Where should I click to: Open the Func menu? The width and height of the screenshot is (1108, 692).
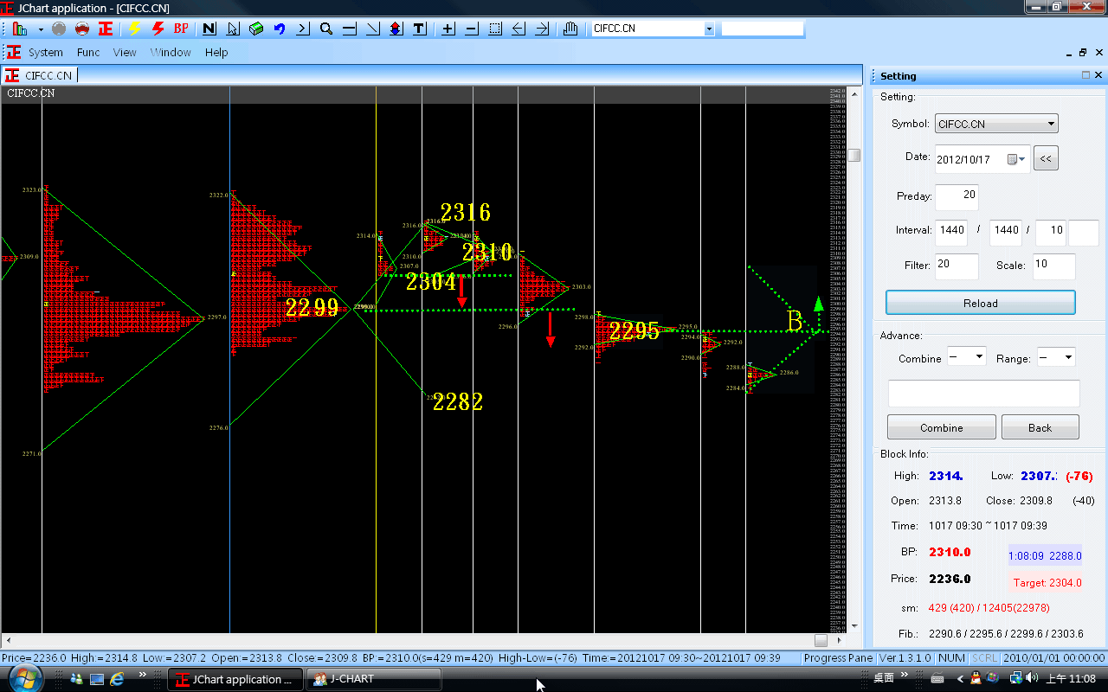point(88,52)
